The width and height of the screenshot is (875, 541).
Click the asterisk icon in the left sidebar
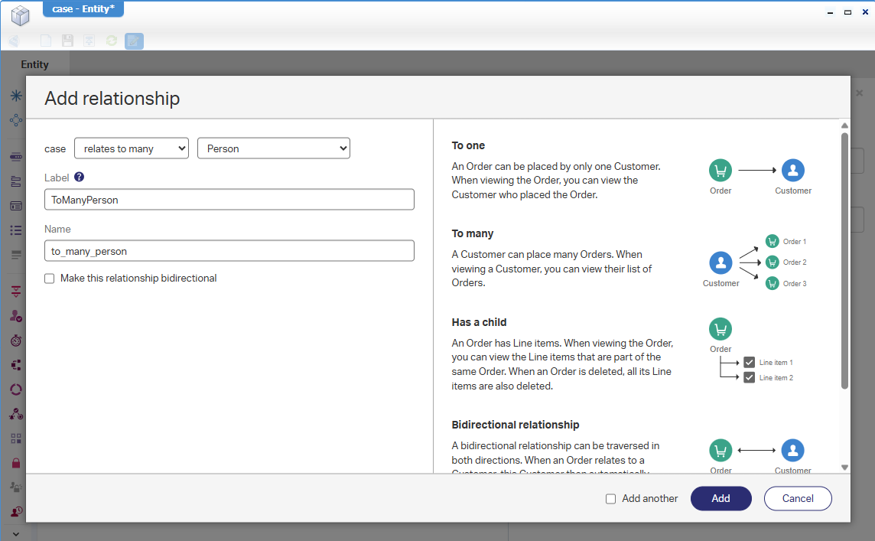coord(15,96)
